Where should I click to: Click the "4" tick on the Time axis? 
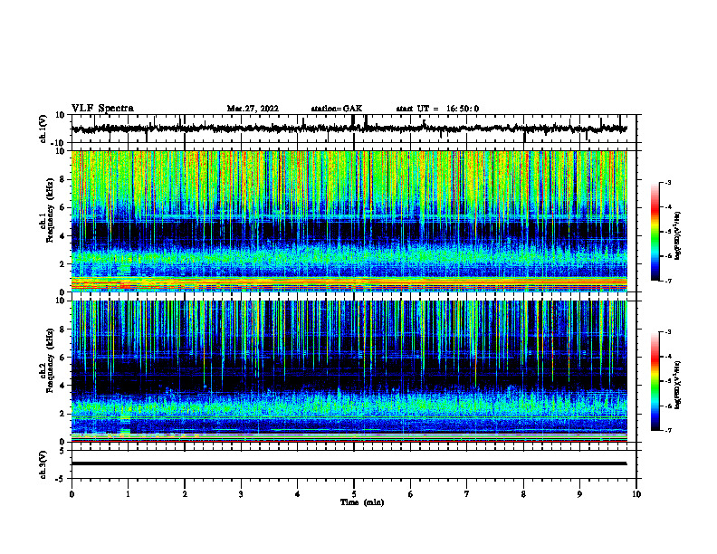298,494
